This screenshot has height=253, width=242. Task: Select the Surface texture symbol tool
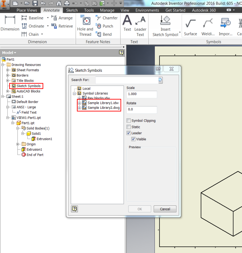(190, 26)
